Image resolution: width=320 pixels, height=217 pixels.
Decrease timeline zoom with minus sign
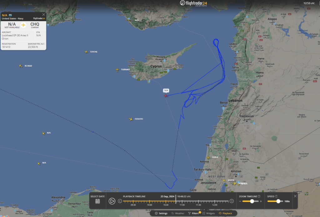click(x=240, y=201)
